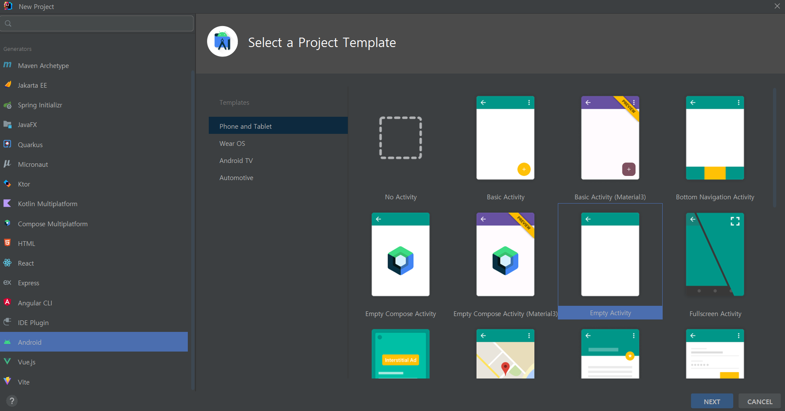Select the Android TV category
Screen dimensions: 785x411
[278, 160]
